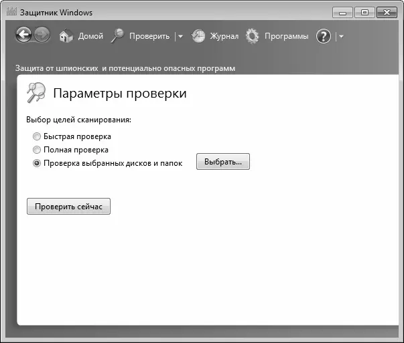
Task: Select the Быстрая проверка option
Action: coord(37,136)
